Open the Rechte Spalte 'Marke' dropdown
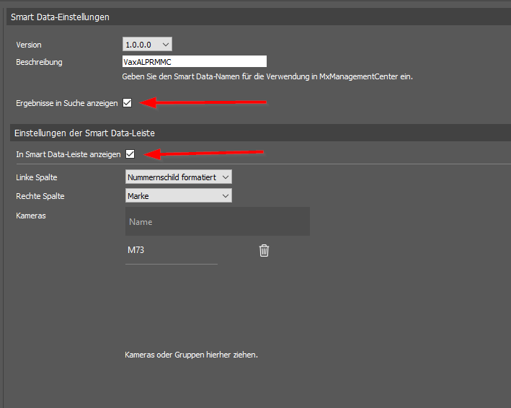The height and width of the screenshot is (408, 511). tap(179, 196)
